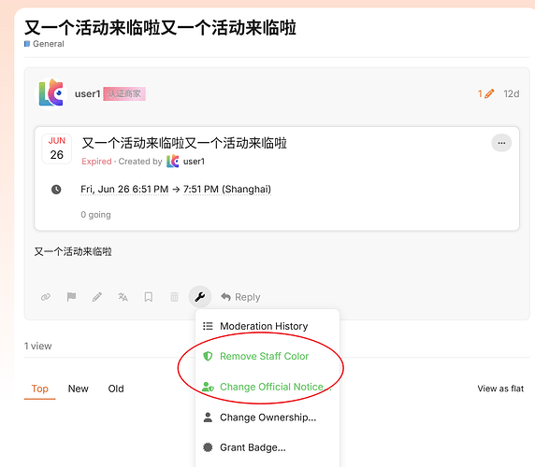Copy post link via chain icon

46,297
